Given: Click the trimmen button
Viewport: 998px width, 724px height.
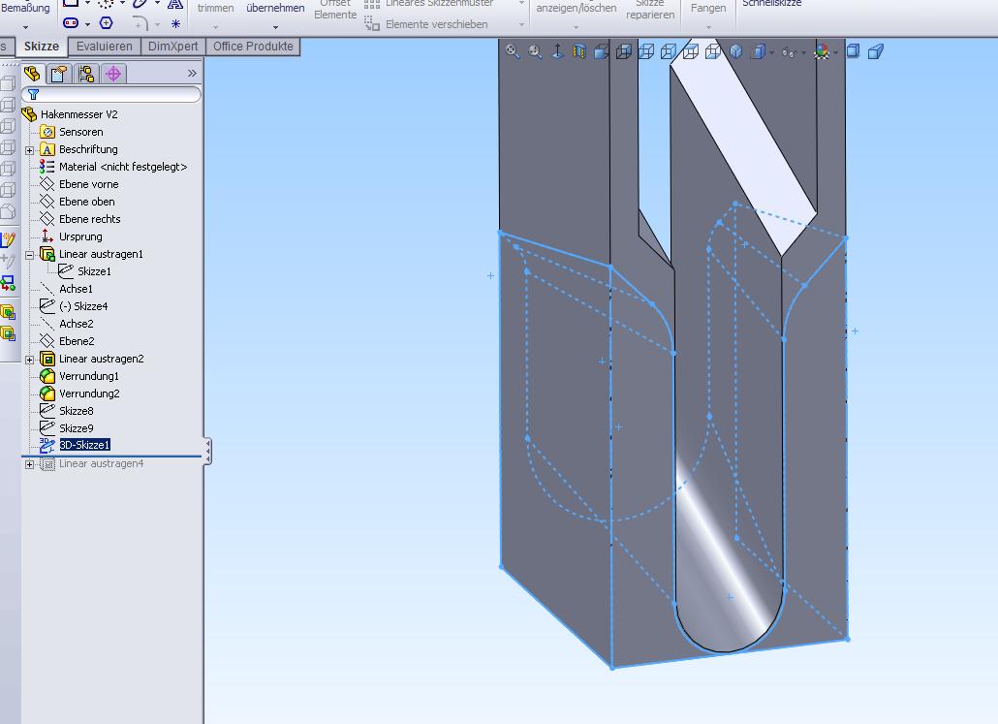Looking at the screenshot, I should pyautogui.click(x=215, y=8).
